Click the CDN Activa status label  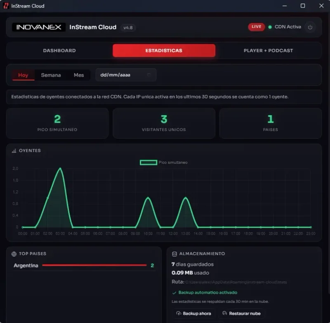point(288,27)
